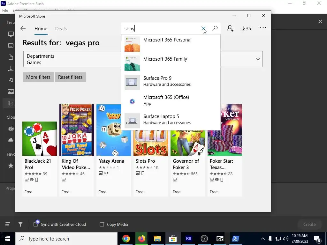
Task: Go back with the Store back arrow
Action: pyautogui.click(x=23, y=28)
